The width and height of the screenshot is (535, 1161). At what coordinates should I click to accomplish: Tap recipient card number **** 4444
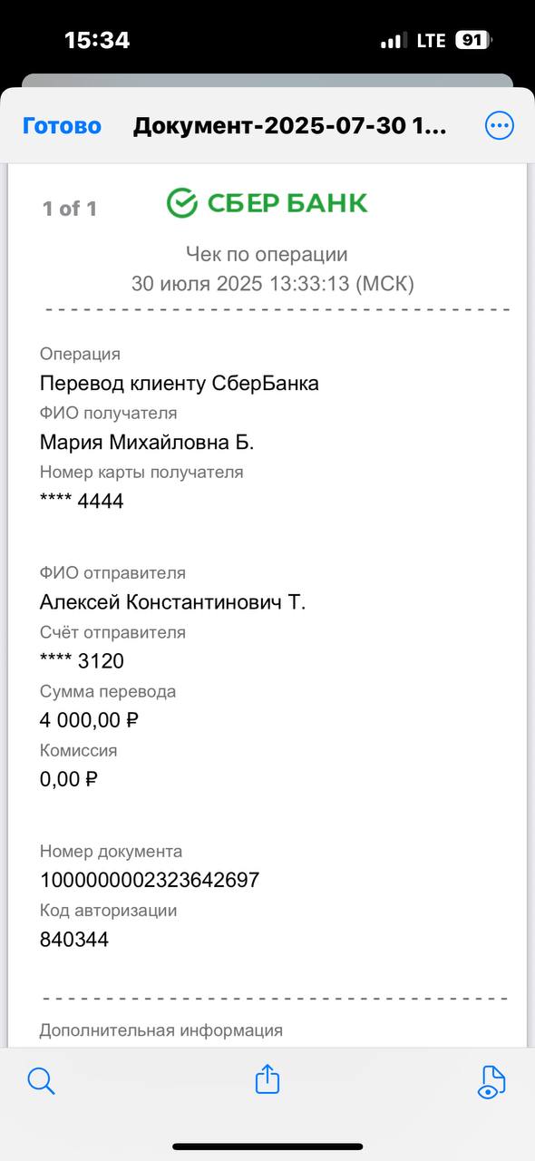[82, 501]
